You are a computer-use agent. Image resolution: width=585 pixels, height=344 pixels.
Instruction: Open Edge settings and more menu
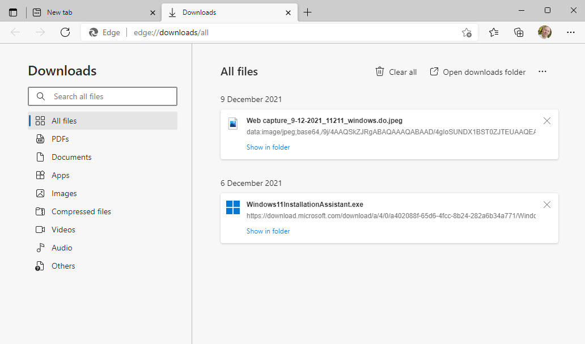(x=570, y=32)
